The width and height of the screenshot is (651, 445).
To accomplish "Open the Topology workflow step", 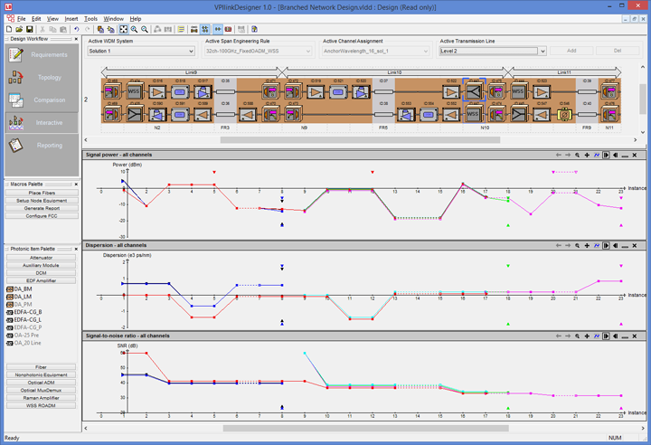I will pyautogui.click(x=42, y=77).
